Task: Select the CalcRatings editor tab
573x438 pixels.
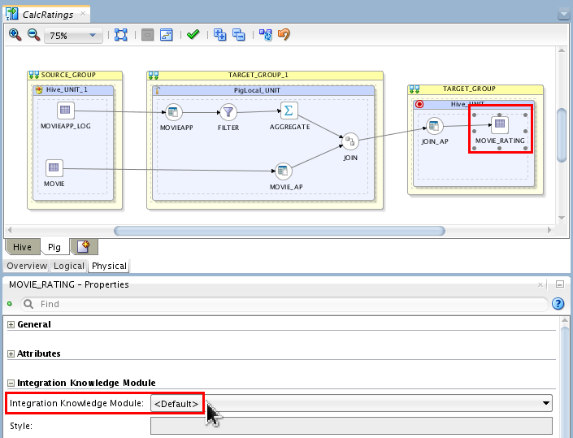Action: 47,15
